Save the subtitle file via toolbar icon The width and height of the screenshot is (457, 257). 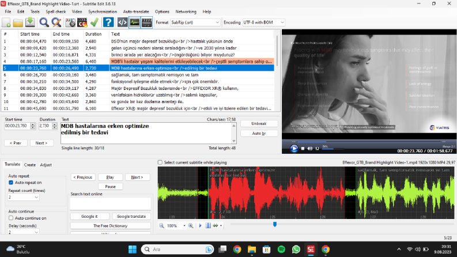tap(30, 22)
